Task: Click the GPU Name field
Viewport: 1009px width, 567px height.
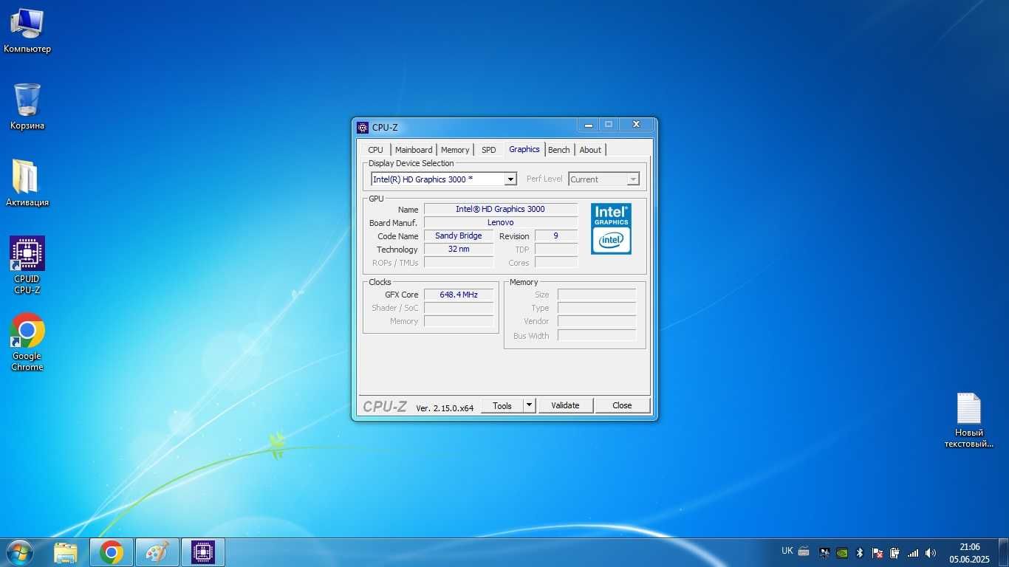Action: (x=501, y=210)
